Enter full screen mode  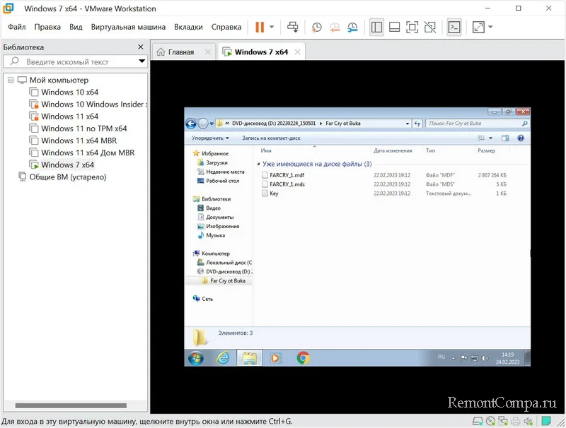(x=412, y=27)
